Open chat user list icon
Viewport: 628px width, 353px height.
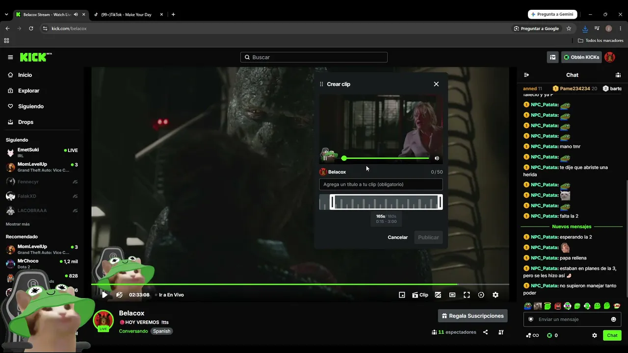618,75
